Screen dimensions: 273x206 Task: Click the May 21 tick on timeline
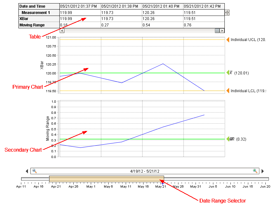tap(161, 186)
